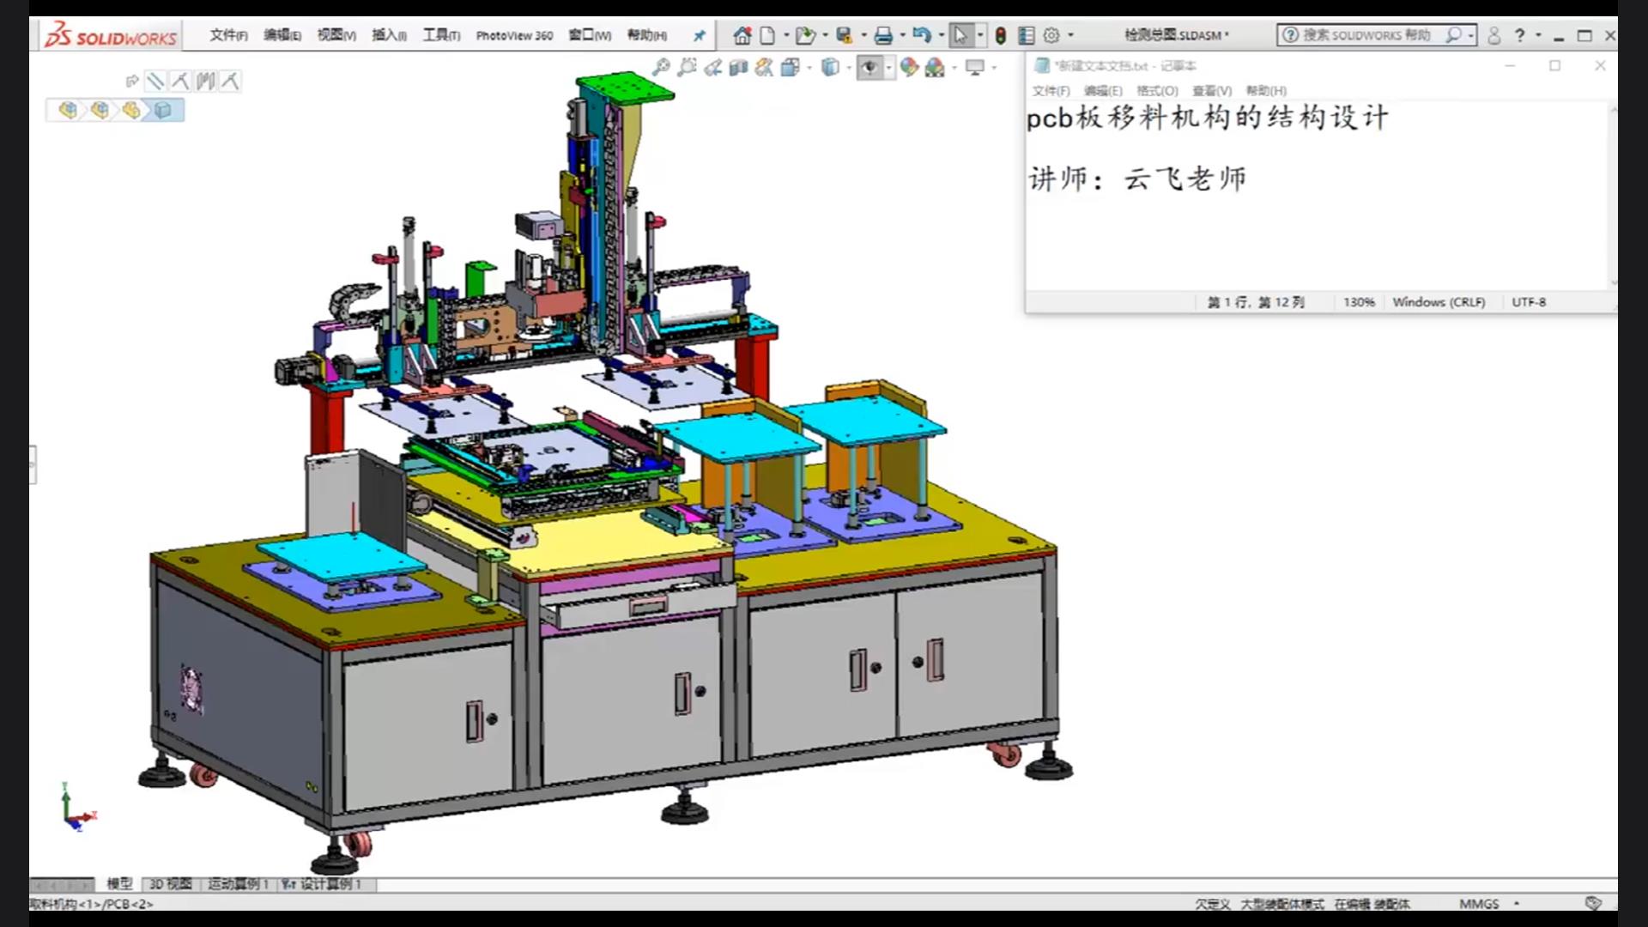1648x927 pixels.
Task: Create a new document with New icon
Action: tap(767, 35)
